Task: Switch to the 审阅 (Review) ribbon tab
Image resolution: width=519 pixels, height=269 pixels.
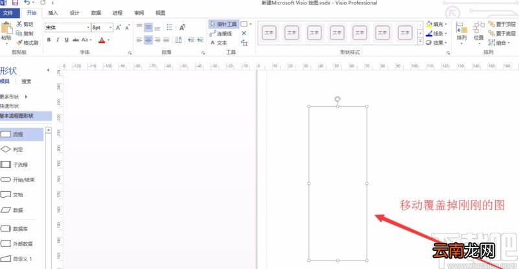Action: click(139, 13)
